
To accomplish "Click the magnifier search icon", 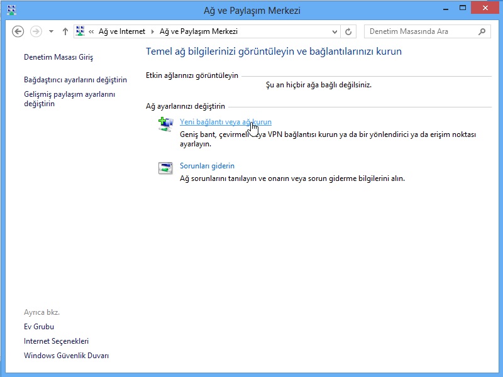I will (x=482, y=31).
